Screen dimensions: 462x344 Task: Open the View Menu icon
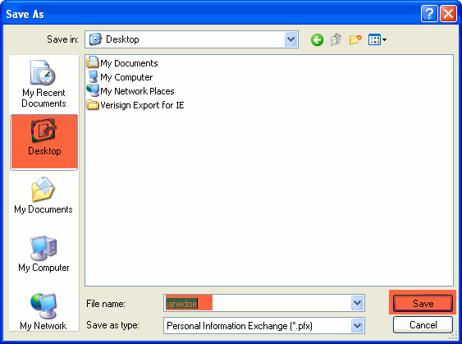tap(377, 39)
